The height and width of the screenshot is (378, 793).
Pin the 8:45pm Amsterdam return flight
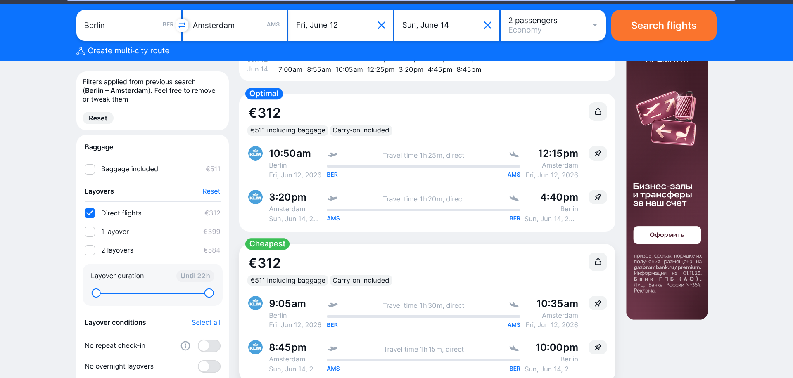(x=598, y=347)
